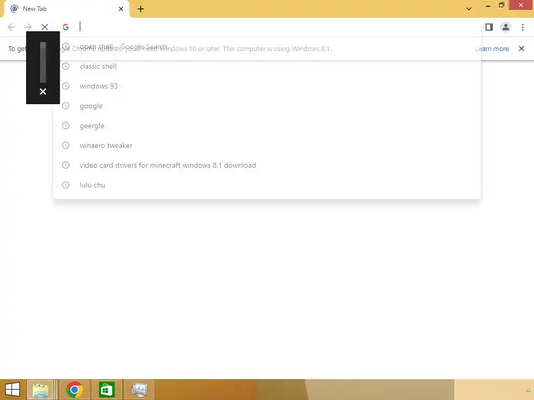Viewport: 534px width, 400px height.
Task: Select the 'winaero tweaker' suggestion
Action: tap(266, 145)
